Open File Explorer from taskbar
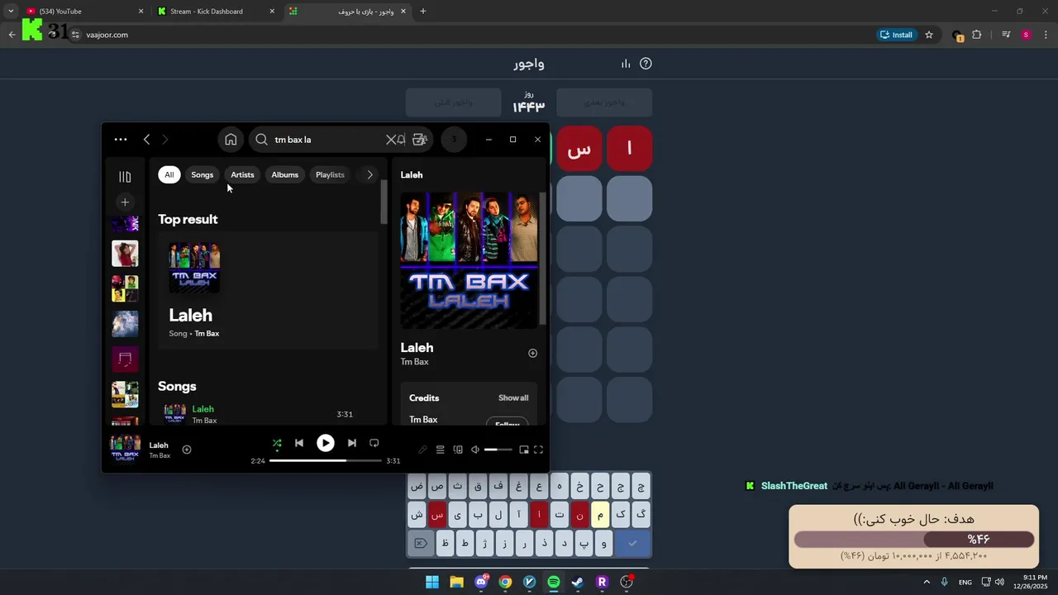The image size is (1058, 595). click(456, 582)
